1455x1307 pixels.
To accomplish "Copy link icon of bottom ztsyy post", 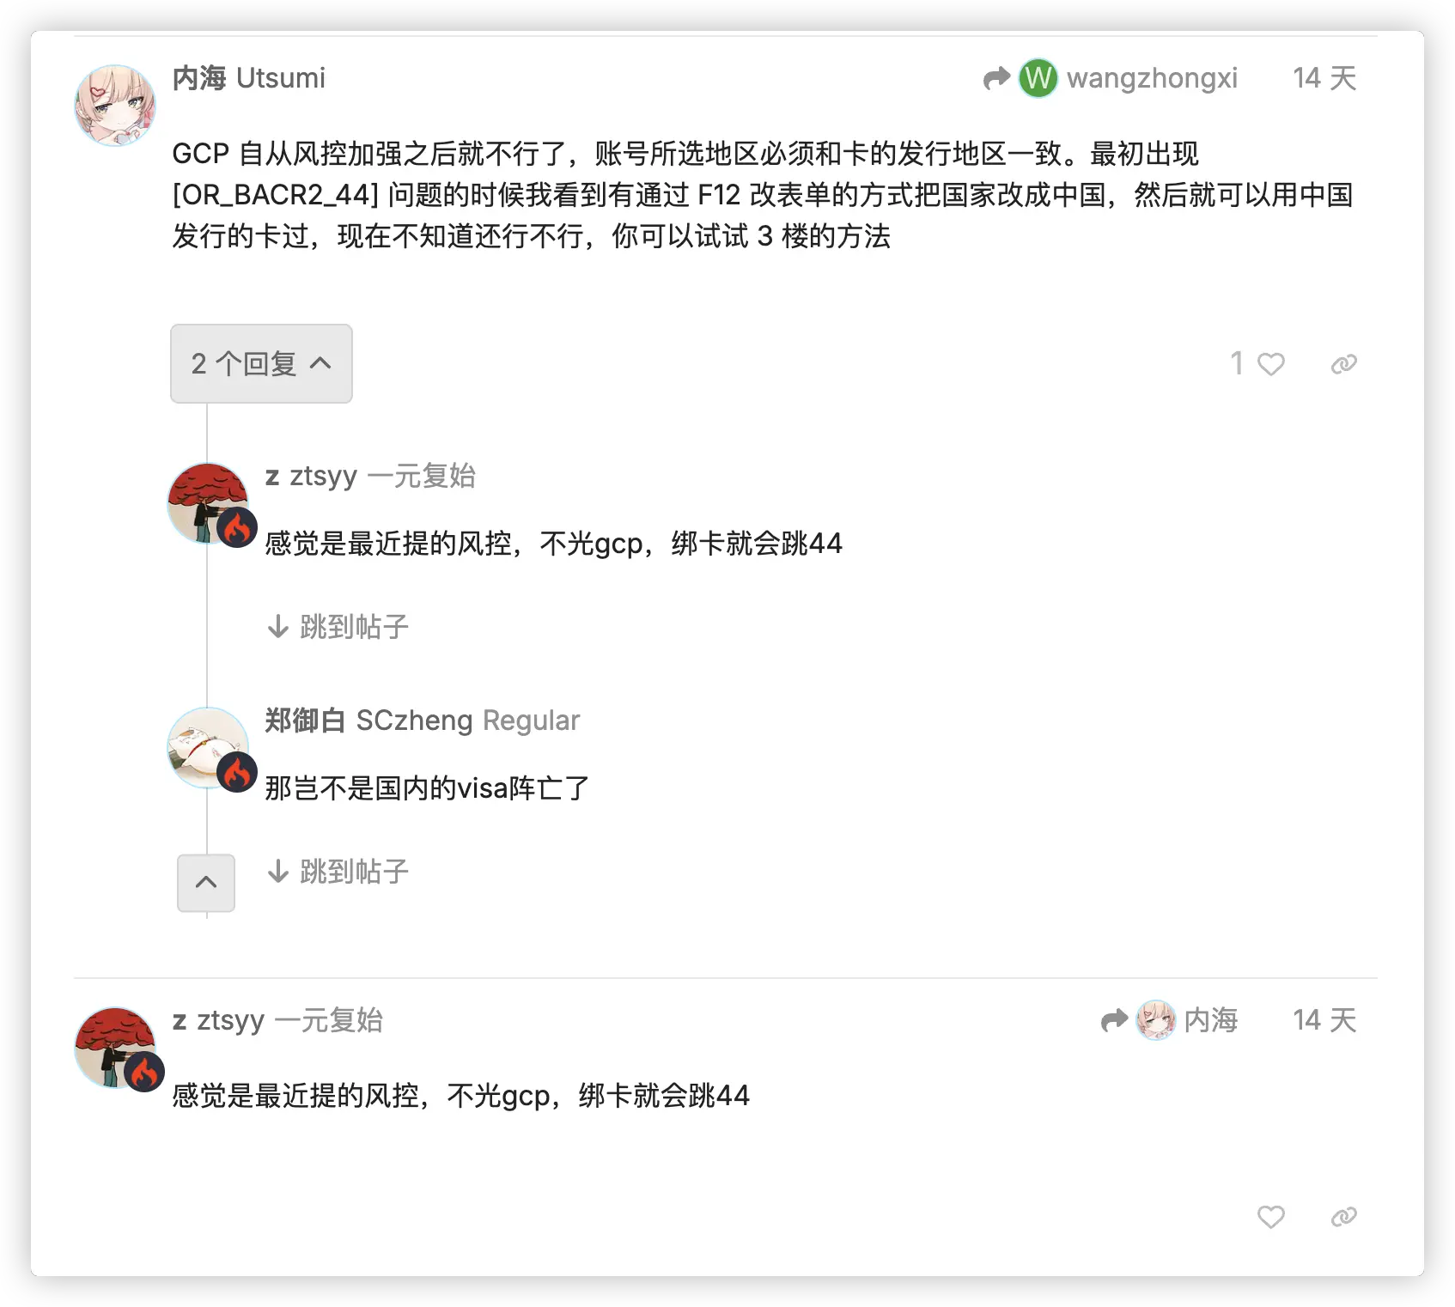I will point(1343,1217).
